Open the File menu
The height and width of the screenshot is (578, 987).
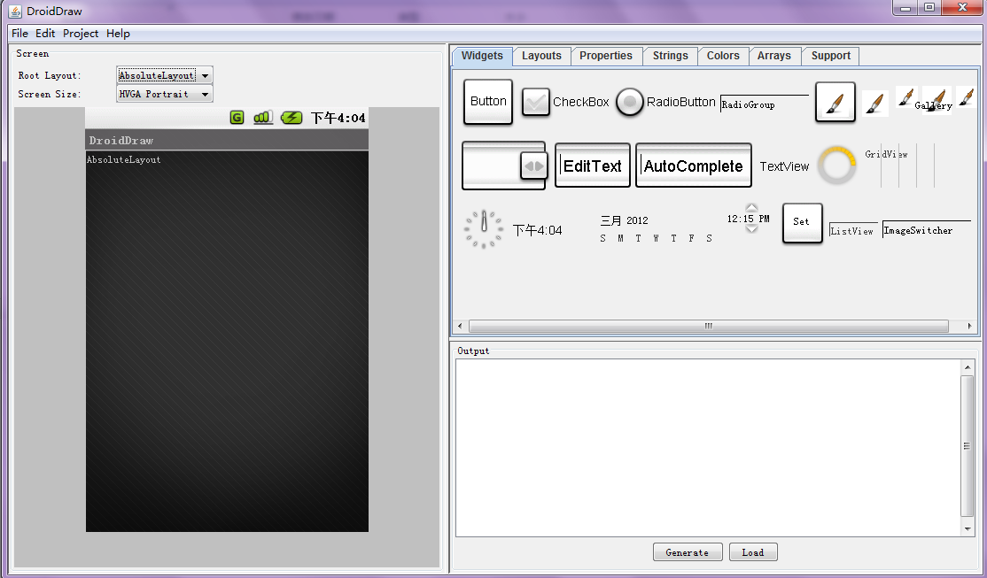19,34
